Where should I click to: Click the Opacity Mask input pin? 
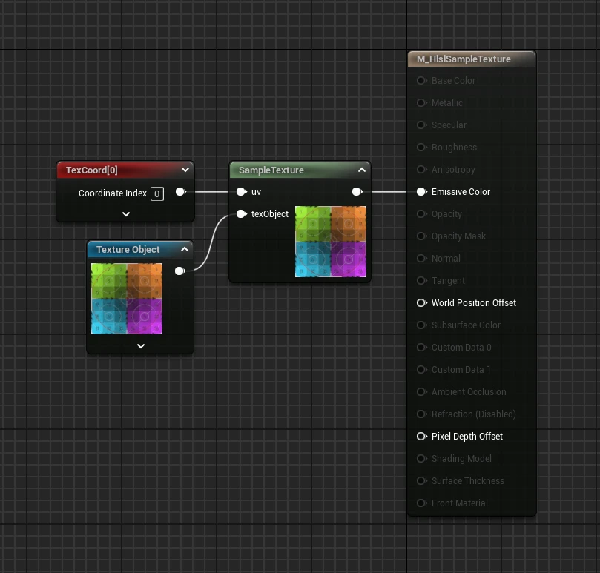coord(421,236)
